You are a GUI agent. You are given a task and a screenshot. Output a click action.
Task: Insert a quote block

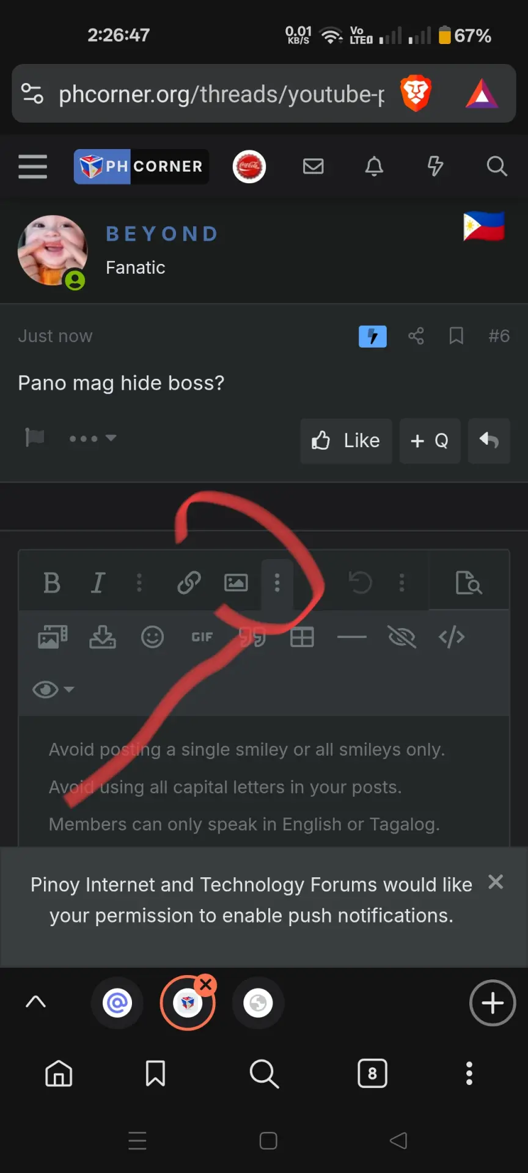(x=252, y=637)
